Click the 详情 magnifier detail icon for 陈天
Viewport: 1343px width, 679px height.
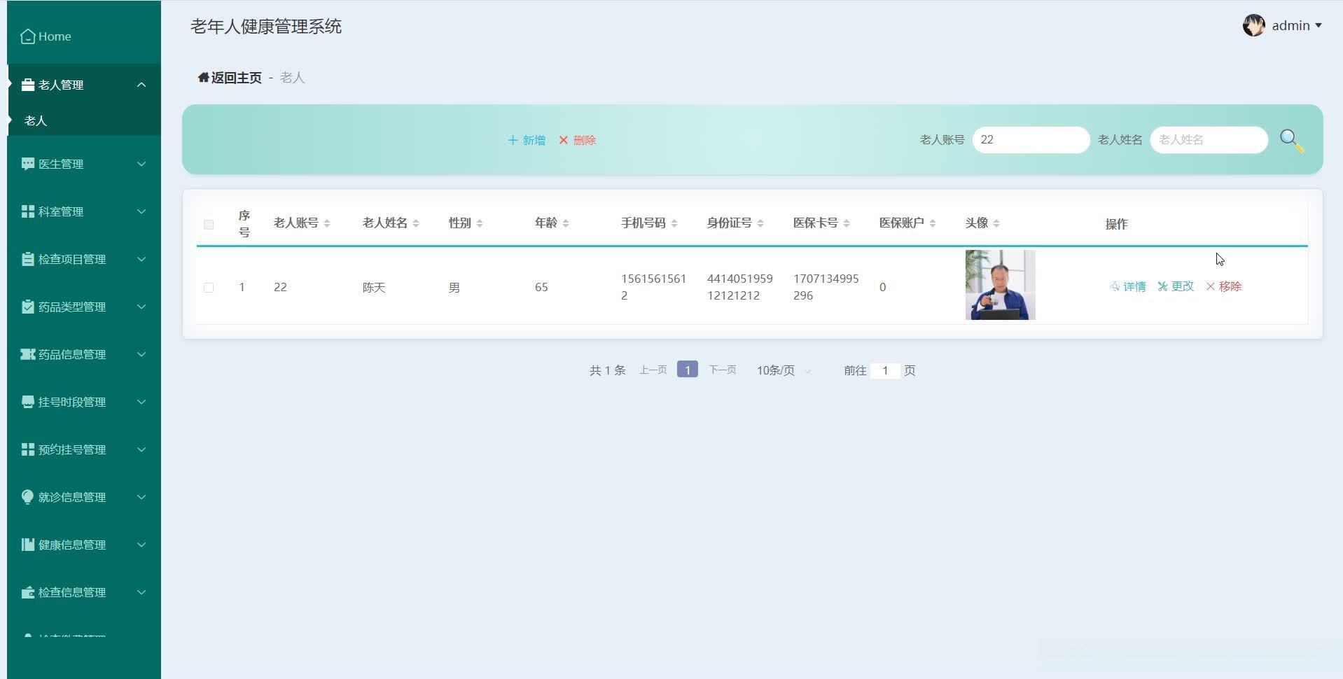[1115, 286]
